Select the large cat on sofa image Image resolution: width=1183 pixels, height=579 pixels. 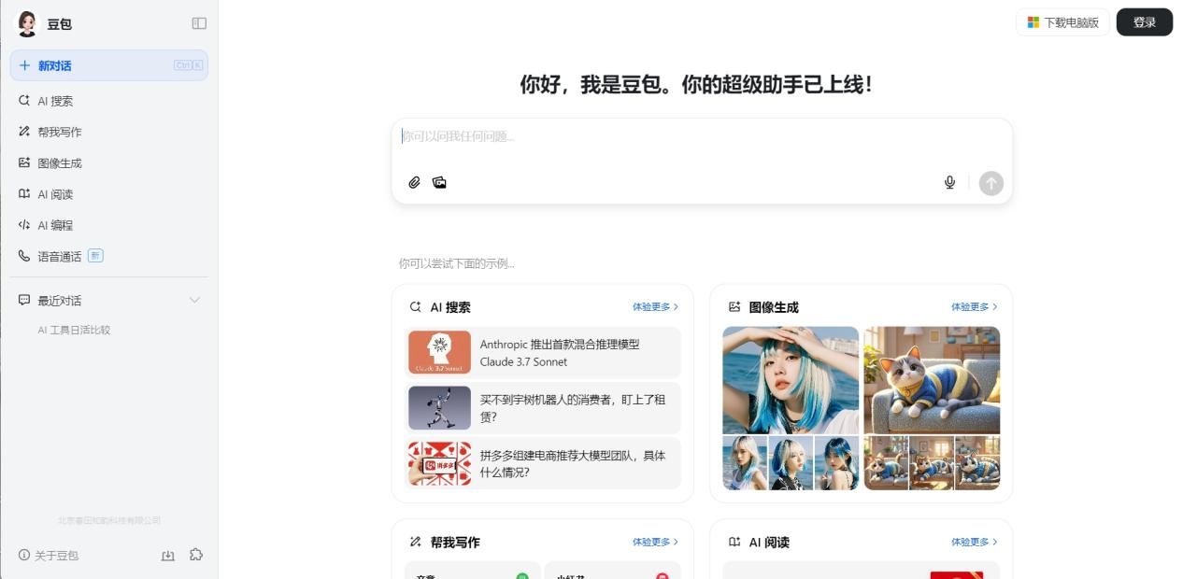[932, 380]
